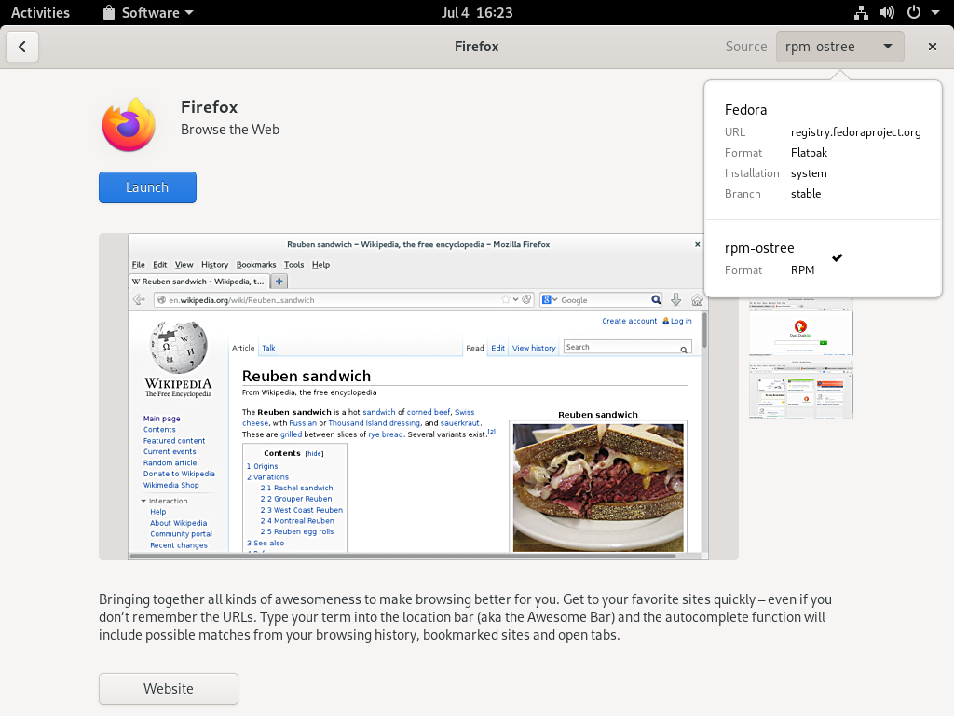Click the large Wikipedia Reuben sandwich screenshot
The image size is (954, 716).
click(417, 396)
